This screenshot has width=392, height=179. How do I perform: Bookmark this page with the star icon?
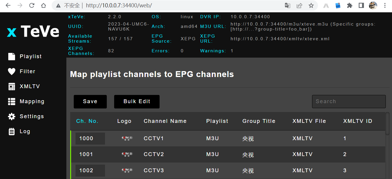click(x=311, y=6)
